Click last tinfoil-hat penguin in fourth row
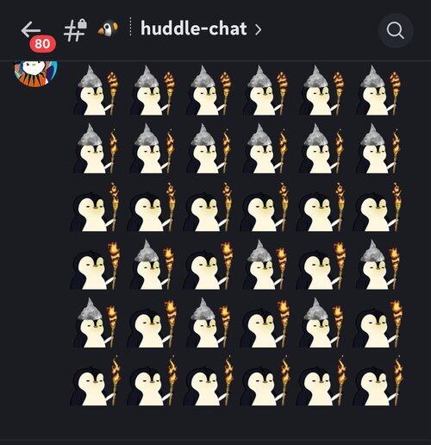Viewport: 431px width, 445px height. click(378, 265)
